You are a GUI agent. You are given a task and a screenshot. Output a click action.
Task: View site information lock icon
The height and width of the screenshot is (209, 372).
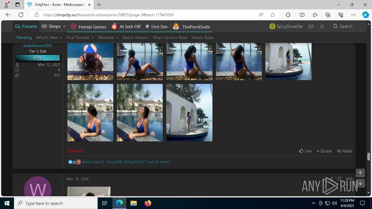tap(36, 15)
